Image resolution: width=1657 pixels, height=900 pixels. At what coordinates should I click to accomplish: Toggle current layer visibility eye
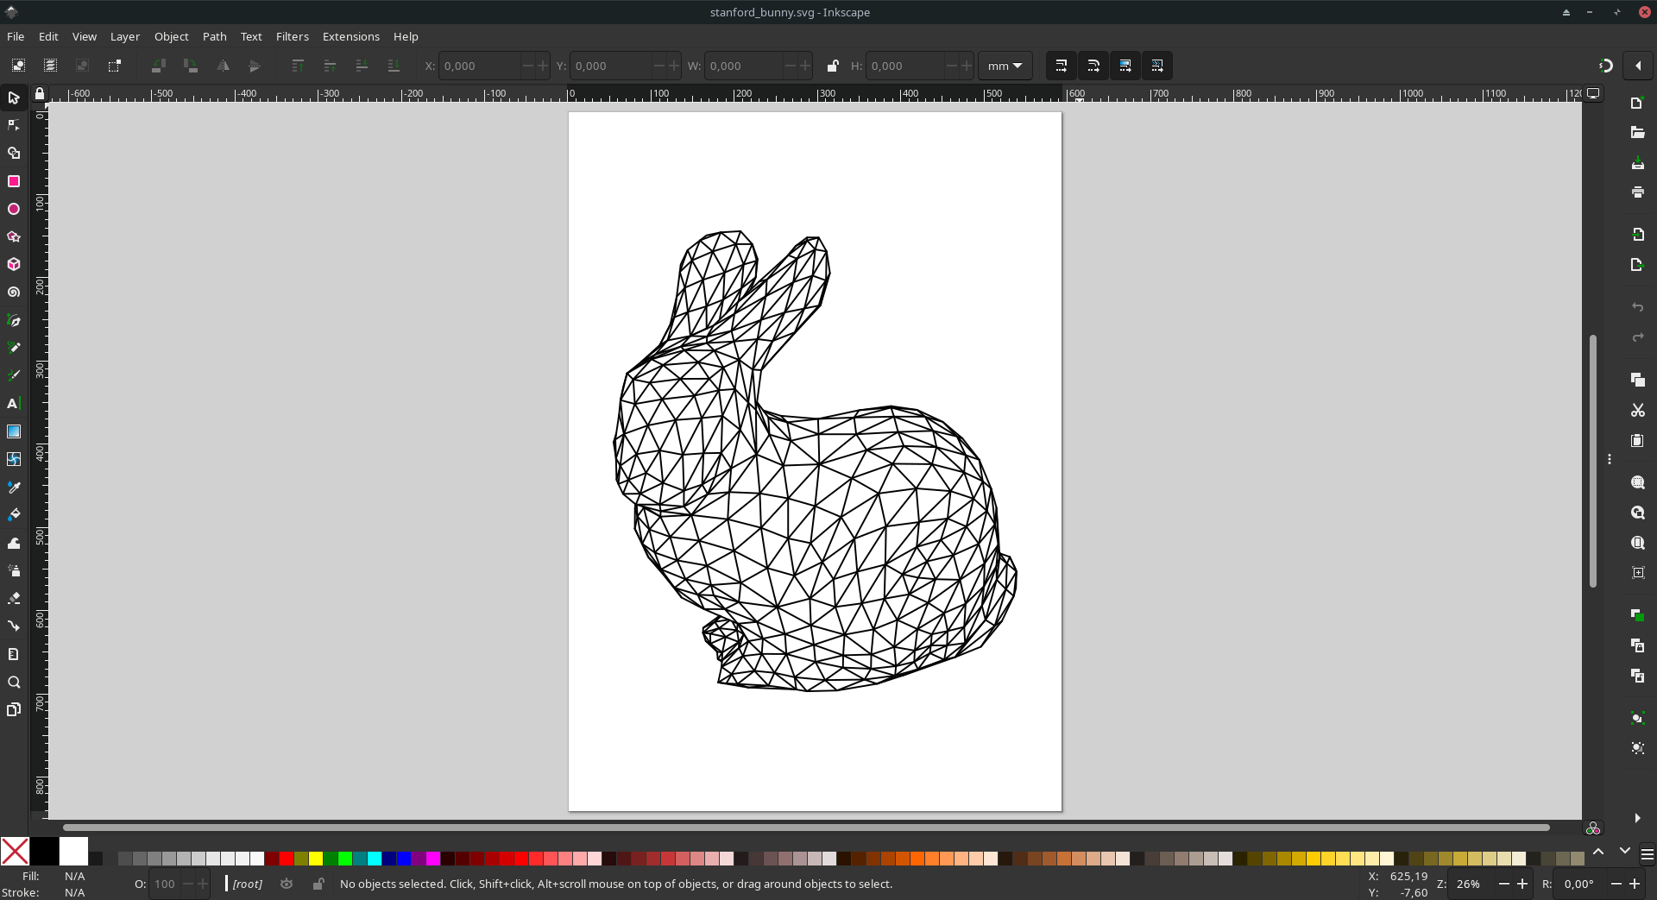(x=287, y=884)
